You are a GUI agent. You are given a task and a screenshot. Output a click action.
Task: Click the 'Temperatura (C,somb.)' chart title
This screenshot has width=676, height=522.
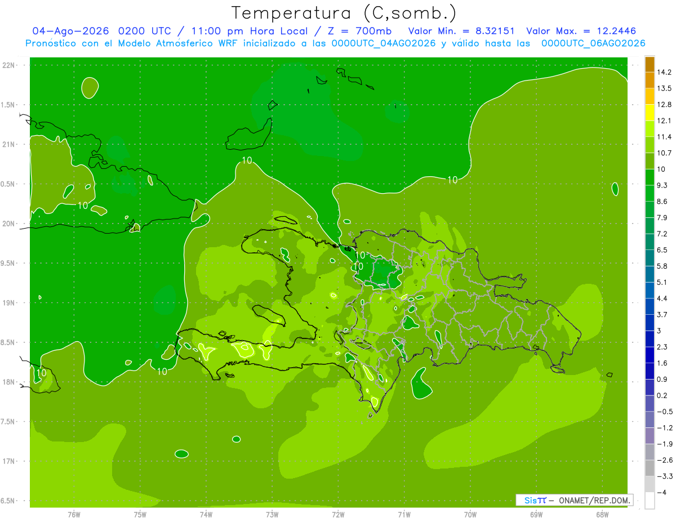click(344, 14)
